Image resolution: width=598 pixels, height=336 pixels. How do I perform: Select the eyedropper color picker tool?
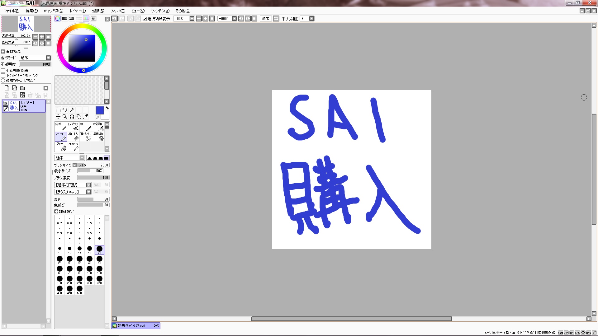pos(86,117)
